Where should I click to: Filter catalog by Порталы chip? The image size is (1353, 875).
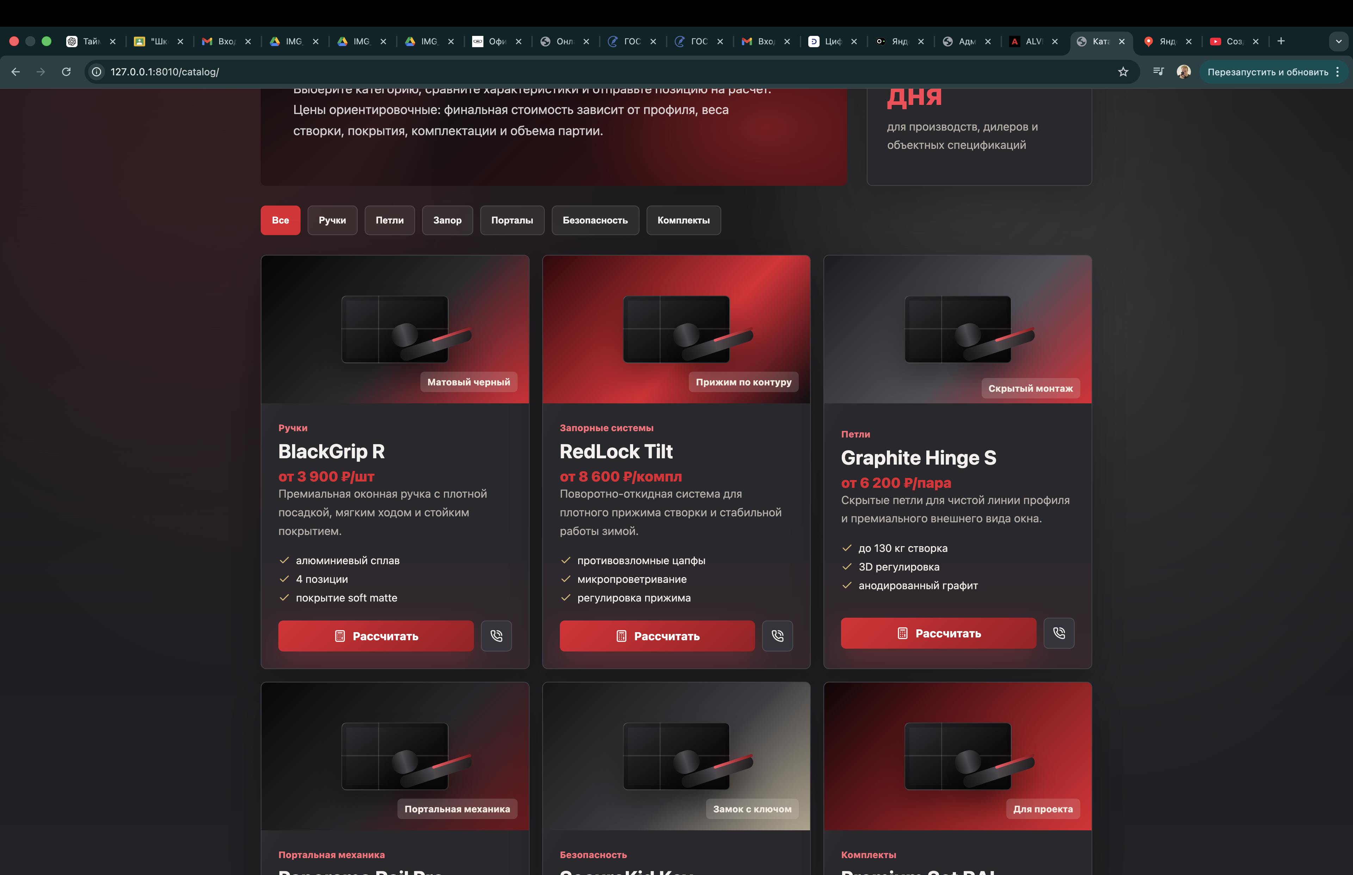(x=512, y=220)
